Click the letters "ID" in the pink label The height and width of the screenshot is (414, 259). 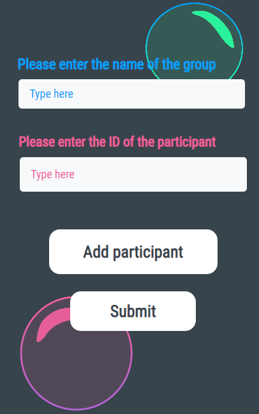pos(114,142)
